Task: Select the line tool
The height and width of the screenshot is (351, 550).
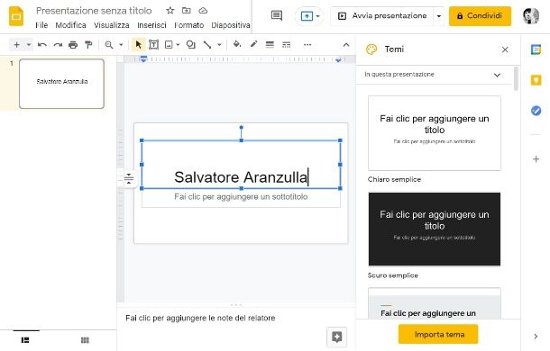Action: click(x=207, y=44)
